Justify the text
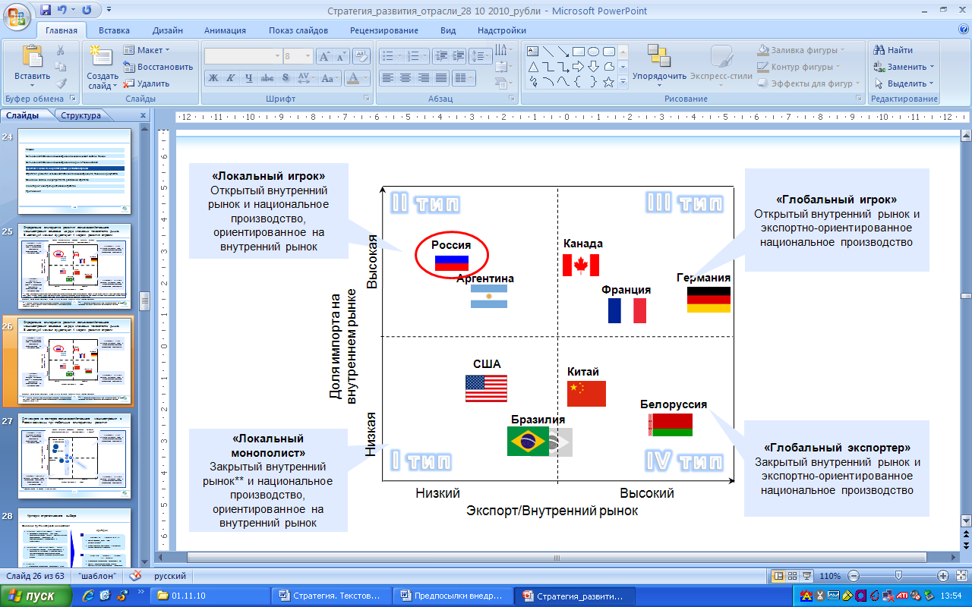The width and height of the screenshot is (972, 607). pyautogui.click(x=440, y=77)
